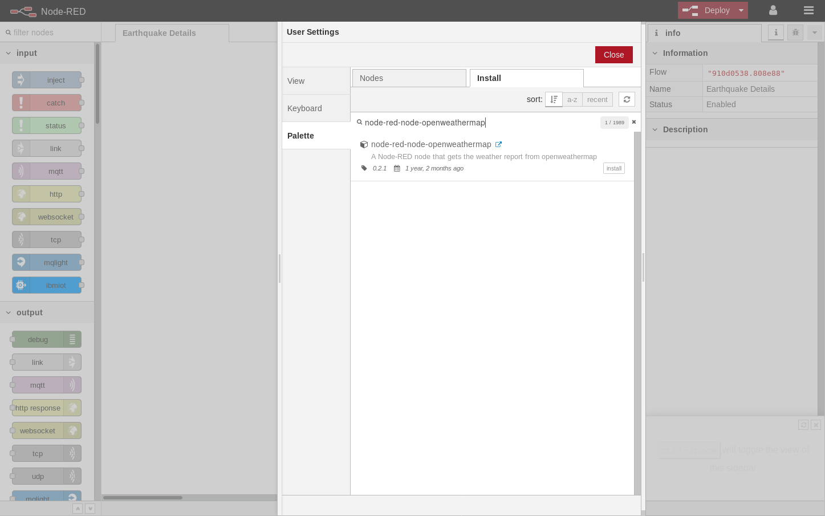The width and height of the screenshot is (825, 516).
Task: Collapse the Description section
Action: pos(731,129)
